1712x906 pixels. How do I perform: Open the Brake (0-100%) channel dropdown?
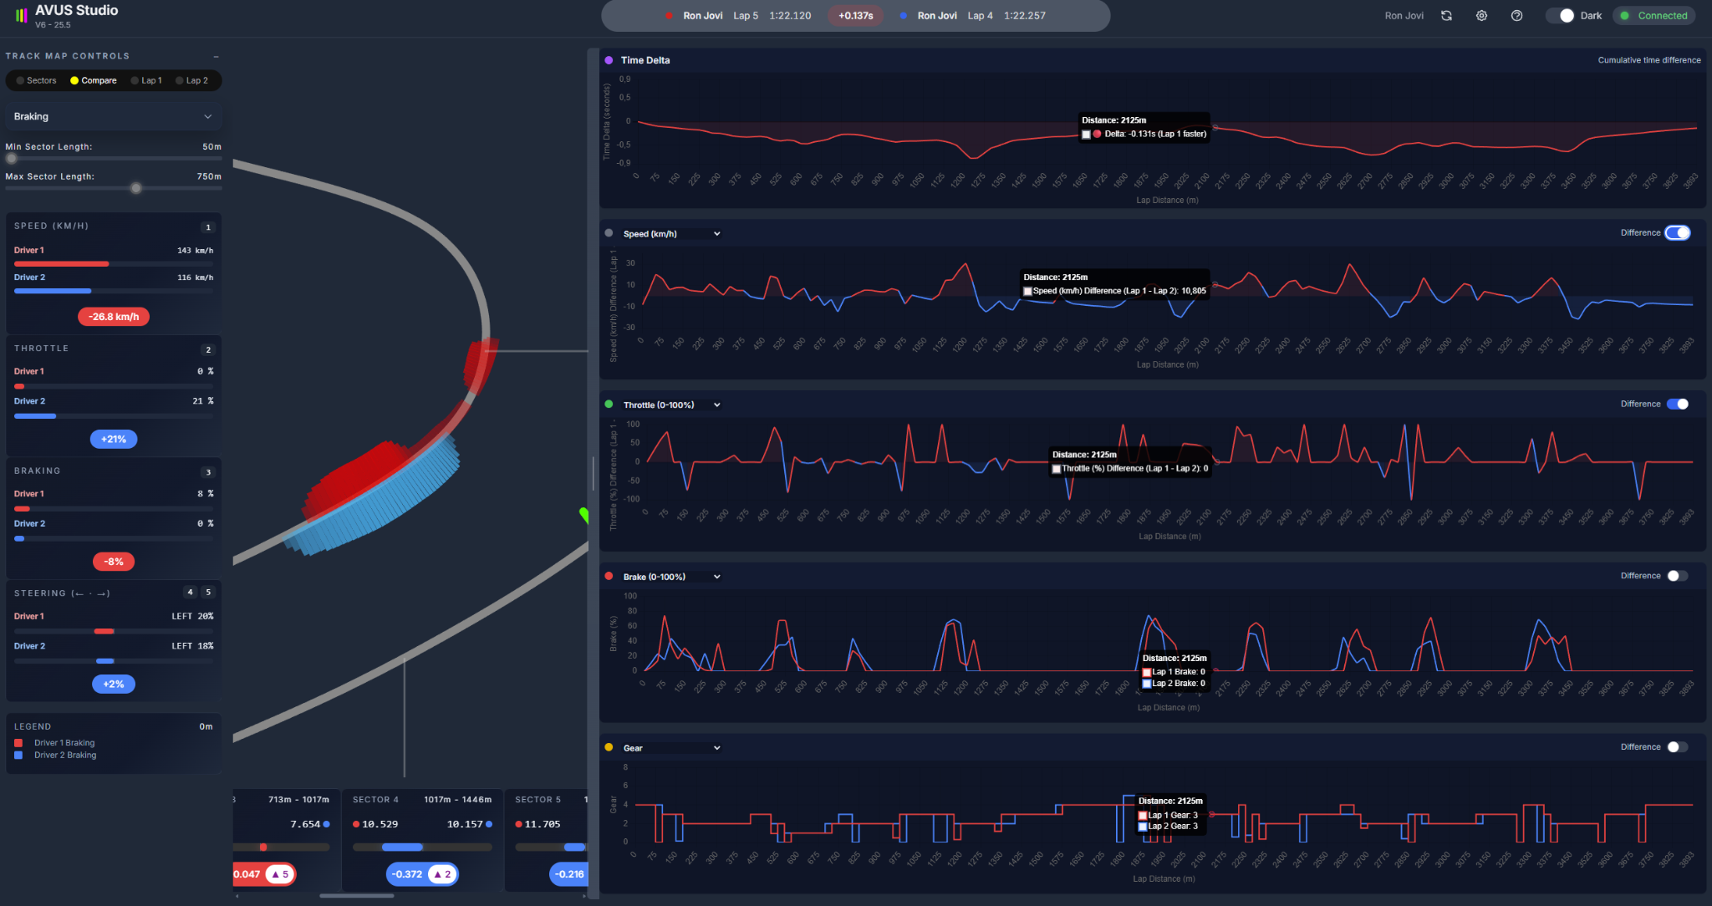tap(671, 578)
